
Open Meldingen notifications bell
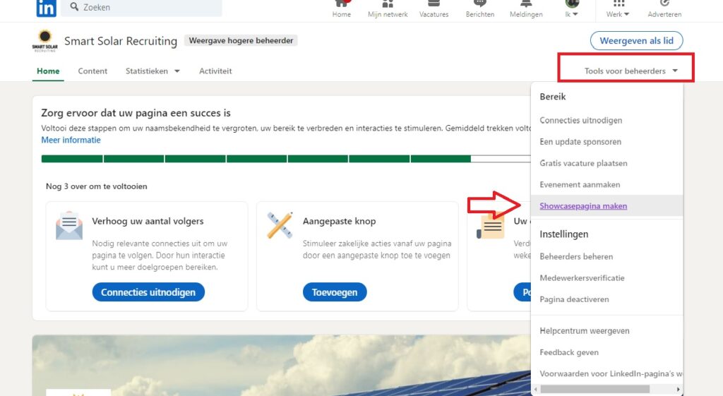point(526,4)
